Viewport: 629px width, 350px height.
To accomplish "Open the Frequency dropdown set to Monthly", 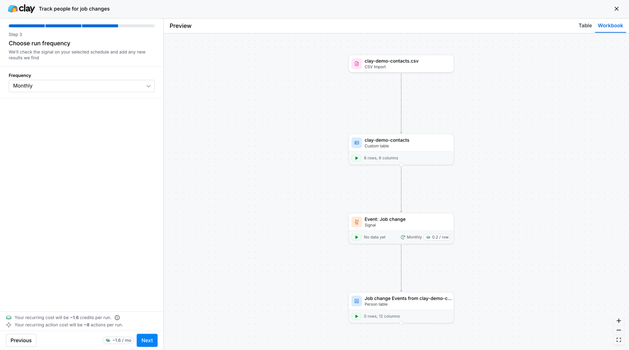I will click(x=81, y=86).
